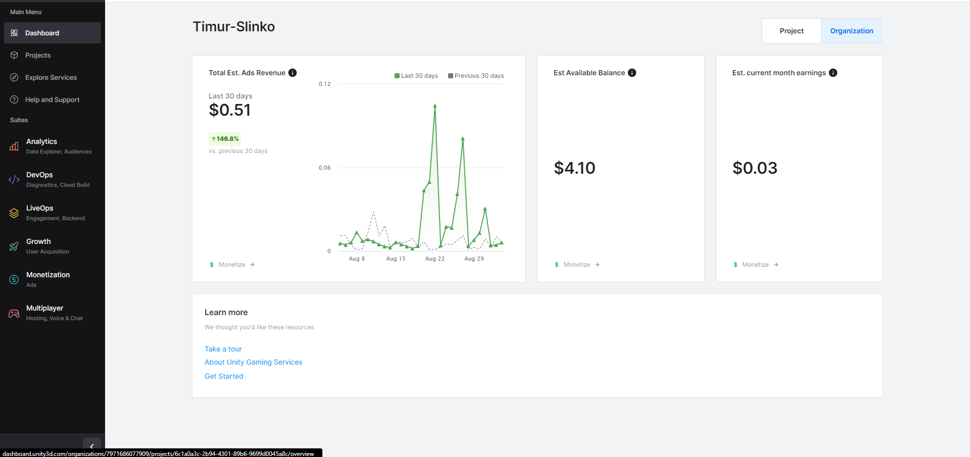970x457 pixels.
Task: Click the Multiplayer gamepad icon
Action: pos(14,313)
